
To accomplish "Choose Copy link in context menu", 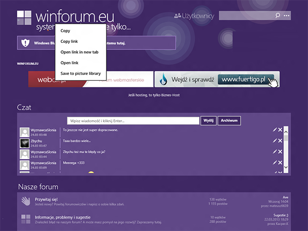I will (69, 41).
